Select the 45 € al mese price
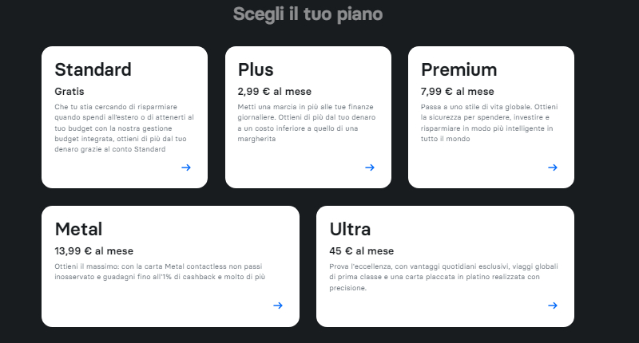This screenshot has width=639, height=343. [362, 251]
